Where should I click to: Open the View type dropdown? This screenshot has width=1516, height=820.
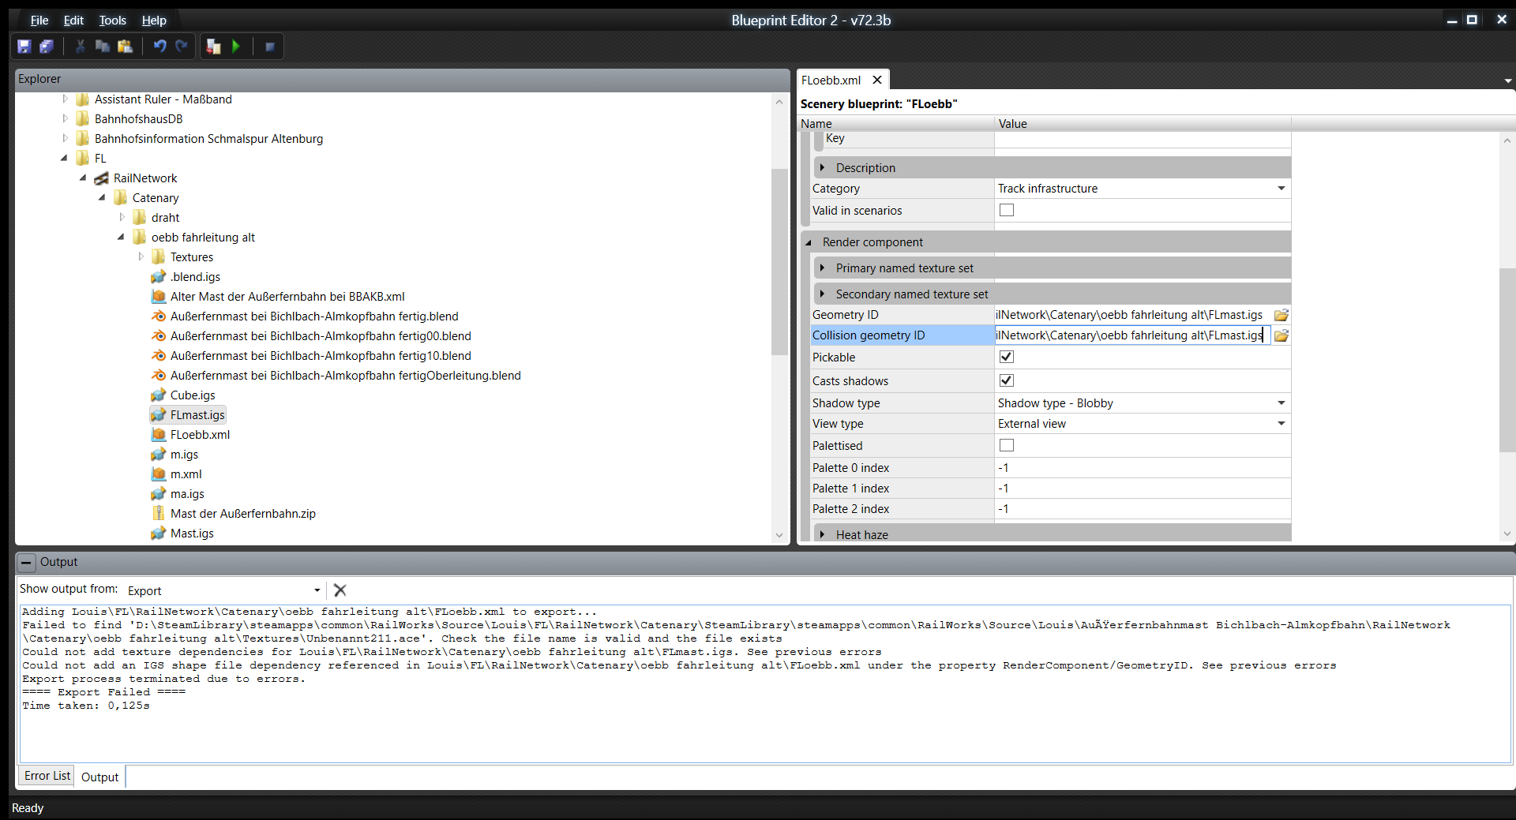[x=1281, y=424]
